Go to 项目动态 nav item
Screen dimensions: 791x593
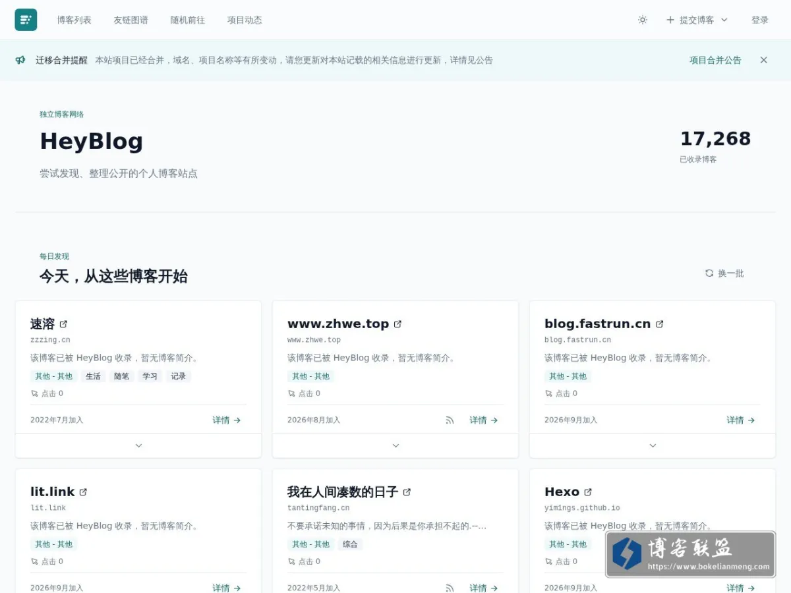tap(245, 20)
